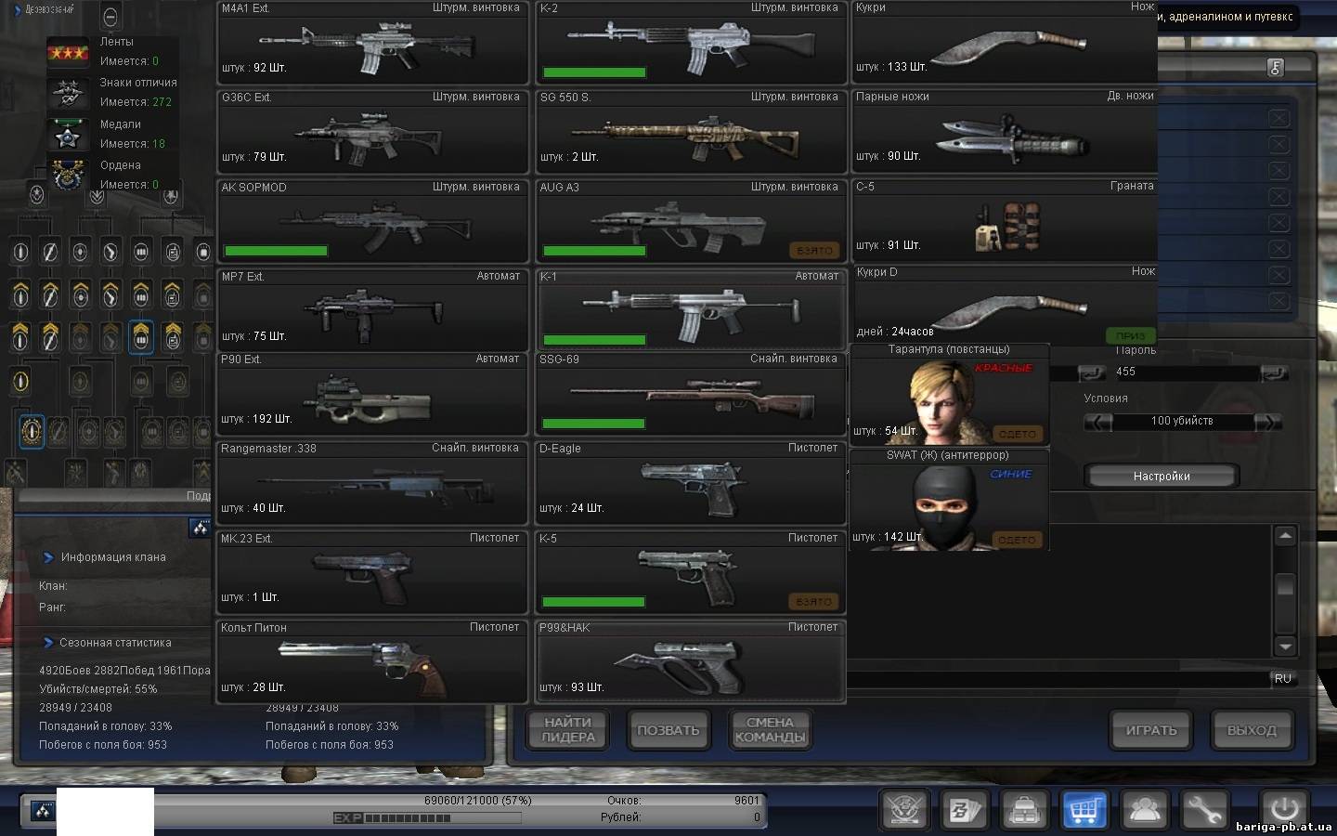
Task: Select the P90 Ext. weapon card
Action: pyautogui.click(x=372, y=394)
